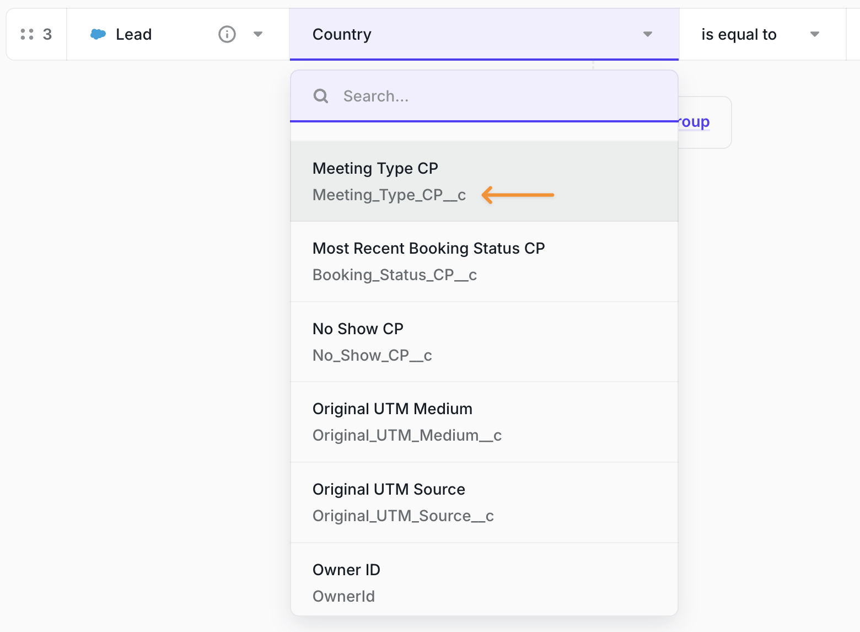The width and height of the screenshot is (860, 632).
Task: Click the Salesforce cloud icon
Action: (x=98, y=34)
